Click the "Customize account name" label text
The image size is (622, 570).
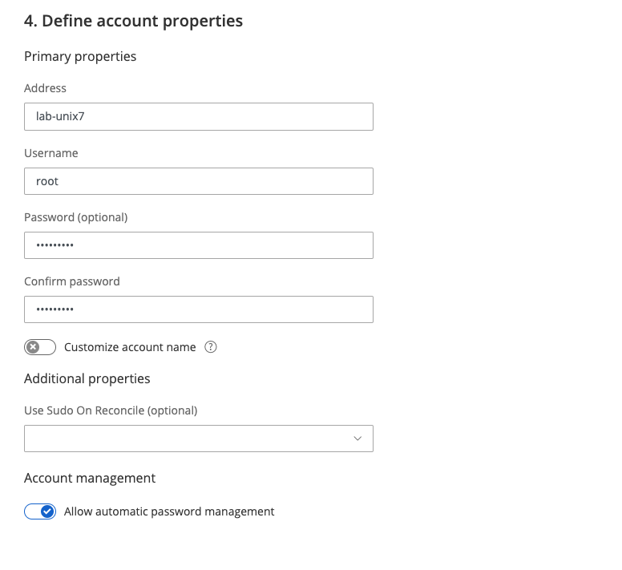[130, 347]
